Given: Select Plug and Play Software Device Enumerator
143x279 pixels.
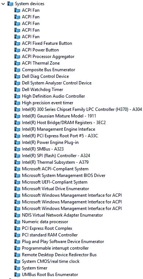Looking at the screenshot, I should 63,242.
